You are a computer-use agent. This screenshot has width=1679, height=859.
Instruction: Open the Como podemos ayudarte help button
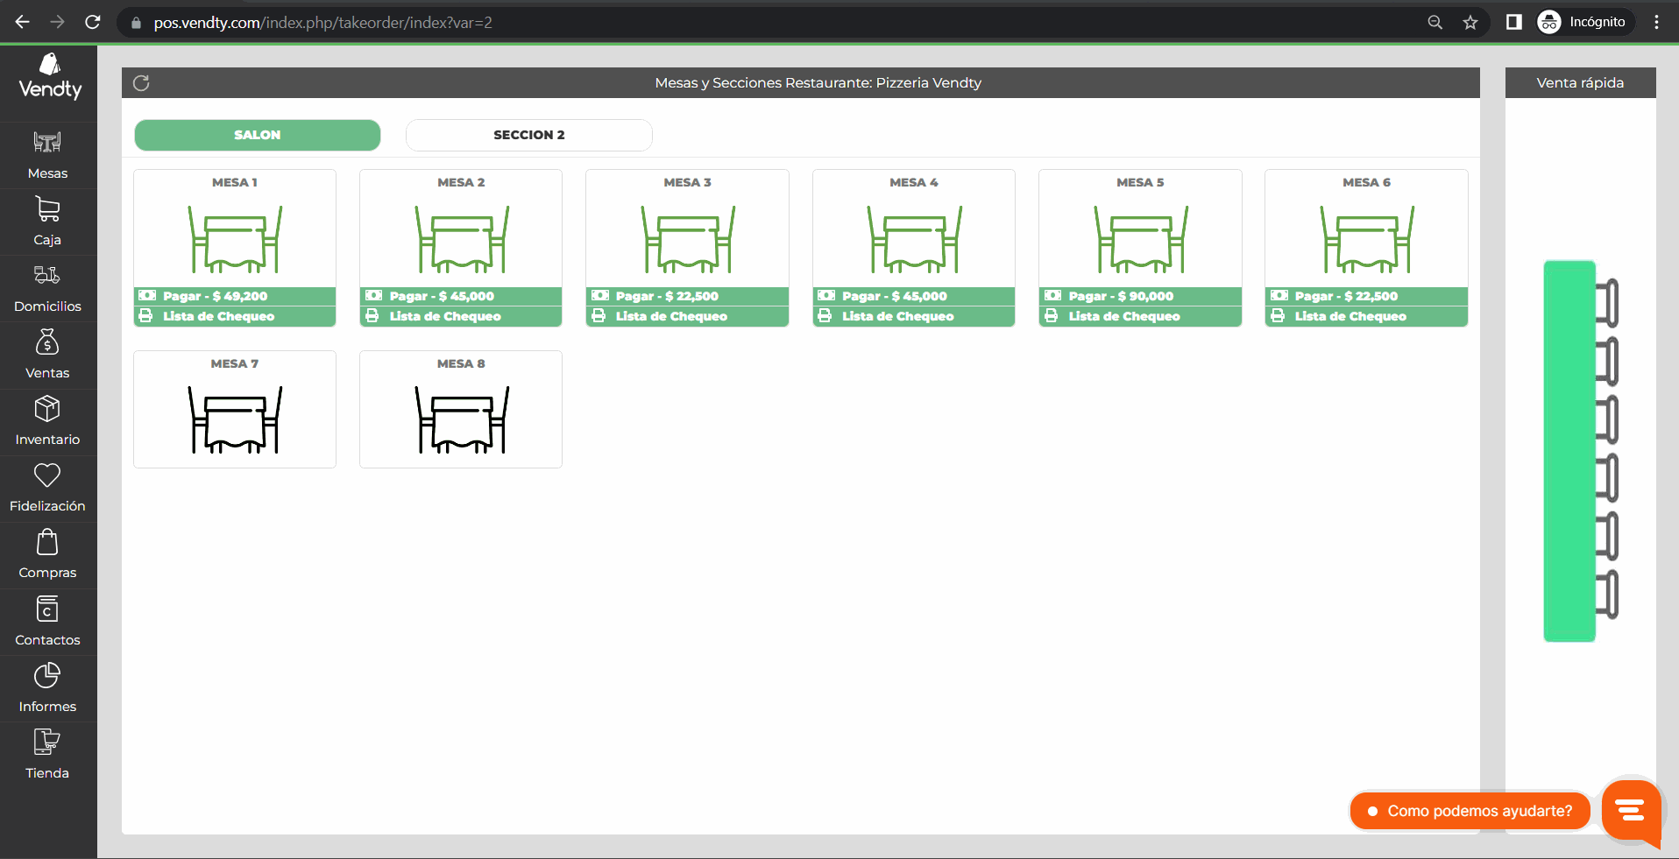coord(1470,811)
